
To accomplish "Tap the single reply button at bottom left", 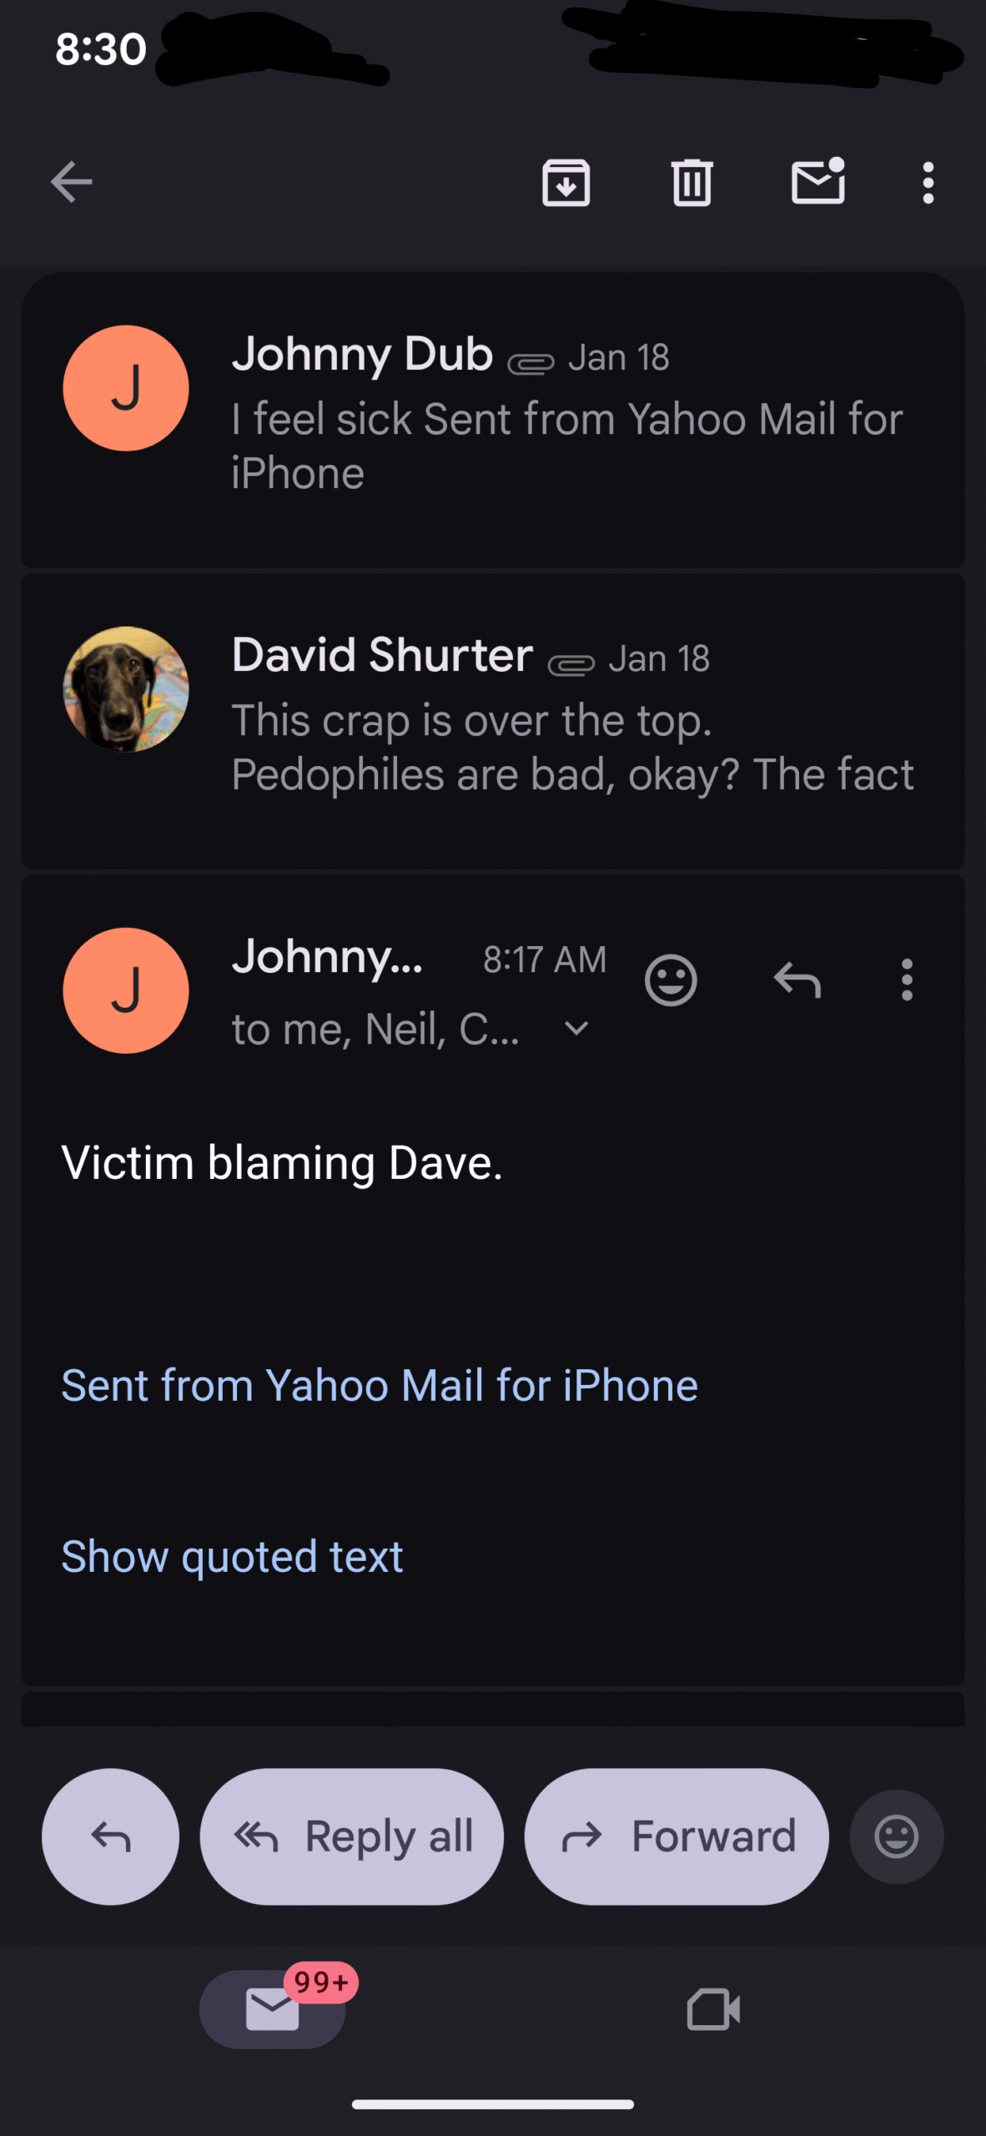I will click(111, 1836).
